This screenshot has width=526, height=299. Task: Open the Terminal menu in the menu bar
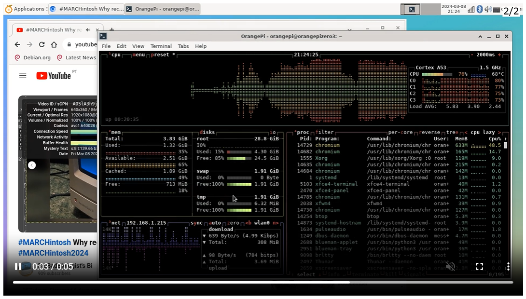coord(161,46)
